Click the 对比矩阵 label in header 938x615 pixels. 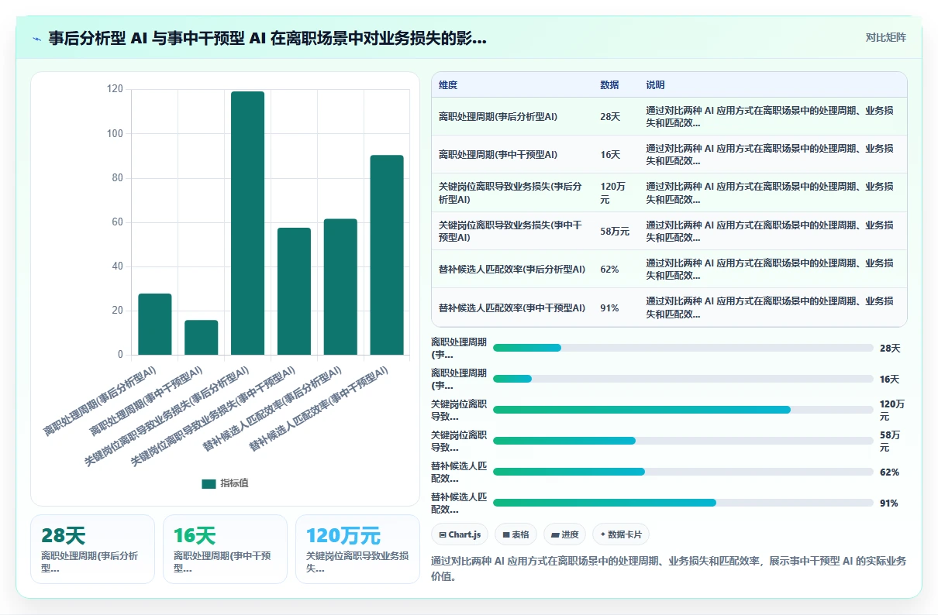pos(885,37)
